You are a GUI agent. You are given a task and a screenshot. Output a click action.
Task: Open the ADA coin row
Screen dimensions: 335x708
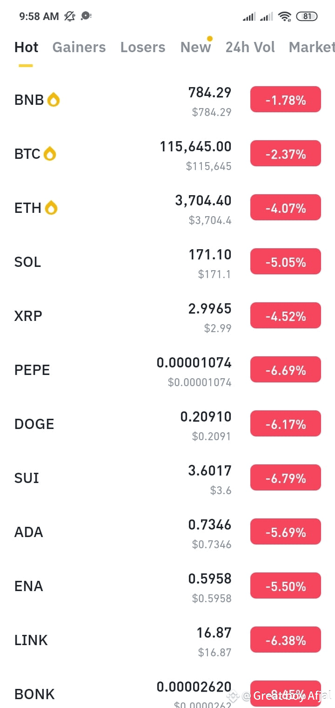(167, 532)
